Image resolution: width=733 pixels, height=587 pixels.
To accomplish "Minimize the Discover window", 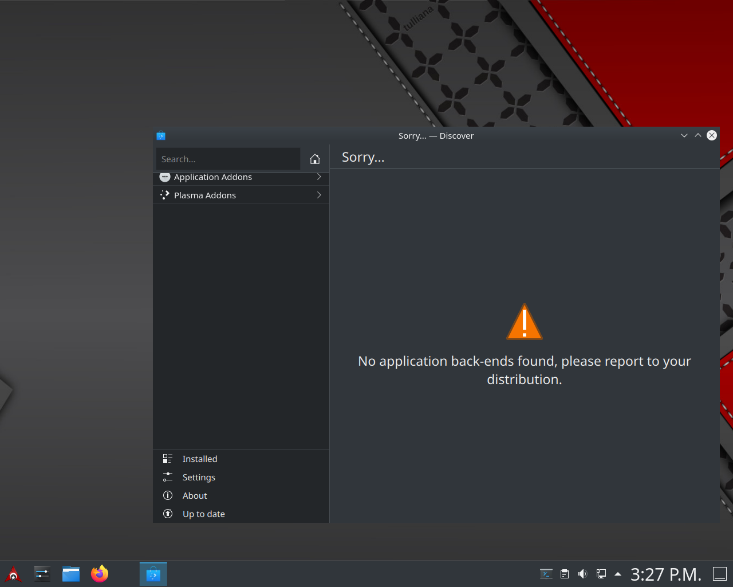I will [684, 135].
